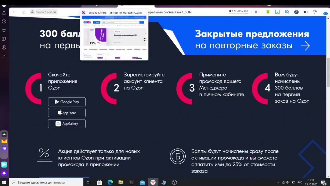Click the AppGallery download button
The width and height of the screenshot is (330, 186).
tap(67, 123)
